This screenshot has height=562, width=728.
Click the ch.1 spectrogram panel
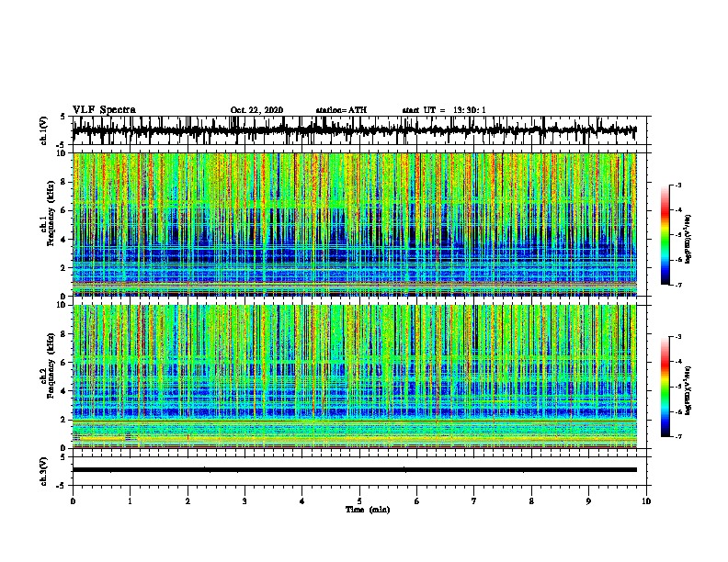coord(354,224)
